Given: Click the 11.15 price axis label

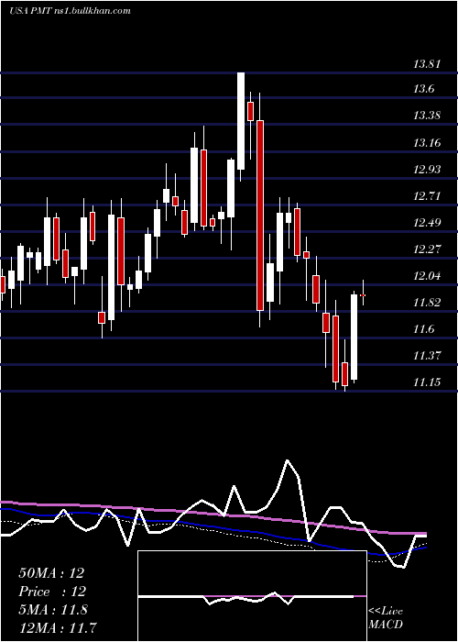Looking at the screenshot, I should [427, 382].
